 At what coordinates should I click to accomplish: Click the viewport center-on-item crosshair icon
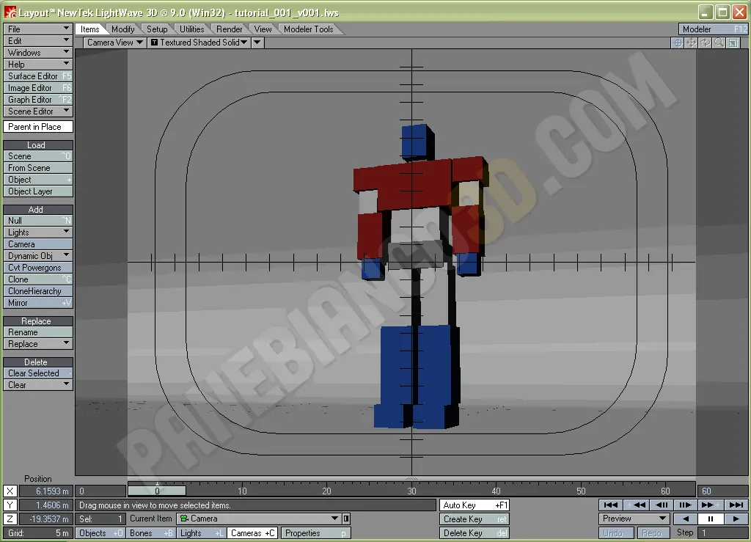coord(677,43)
